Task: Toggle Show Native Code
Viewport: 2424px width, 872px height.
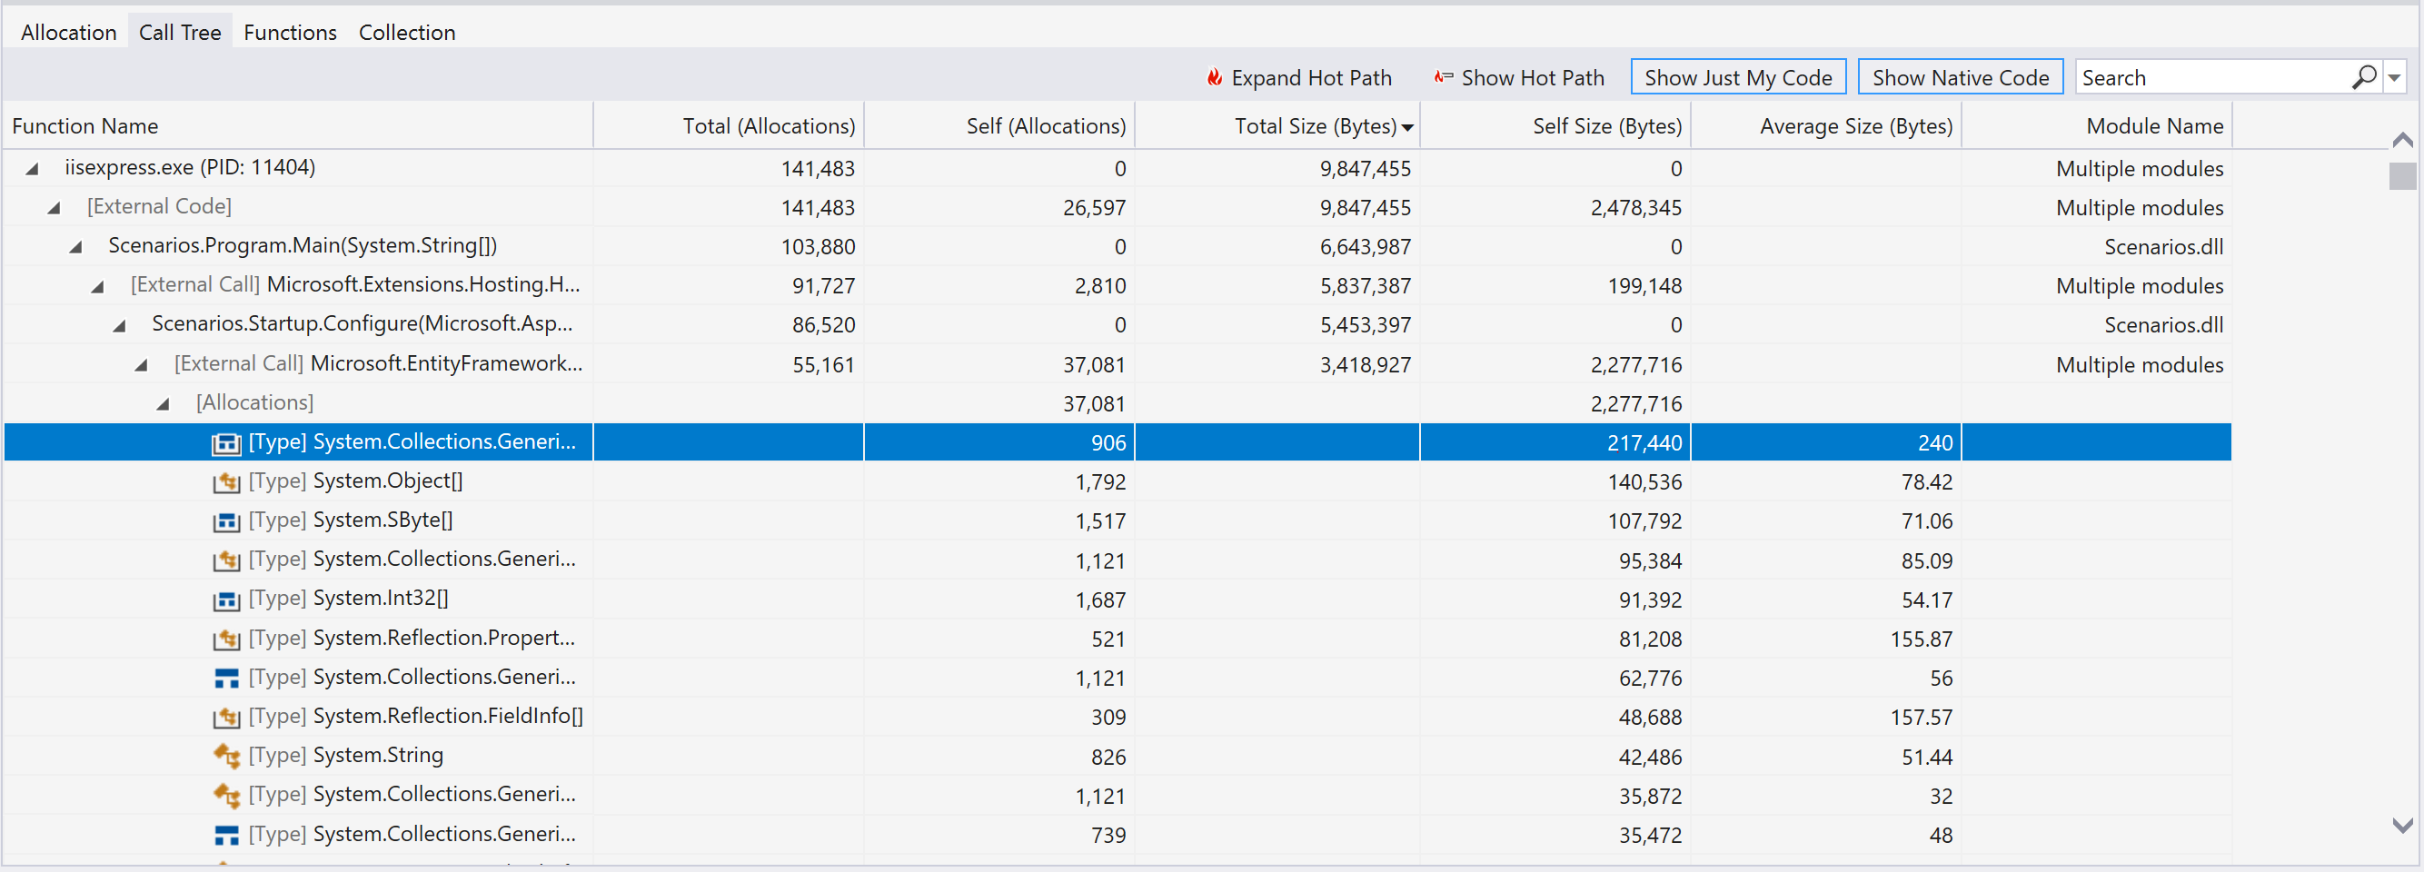Action: 1959,77
